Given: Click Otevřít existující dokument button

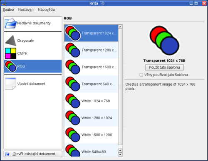Looking at the screenshot, I should [x=33, y=154].
